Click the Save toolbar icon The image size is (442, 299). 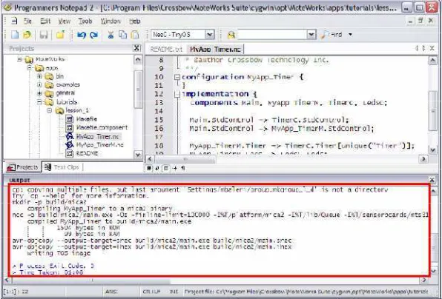[x=44, y=35]
